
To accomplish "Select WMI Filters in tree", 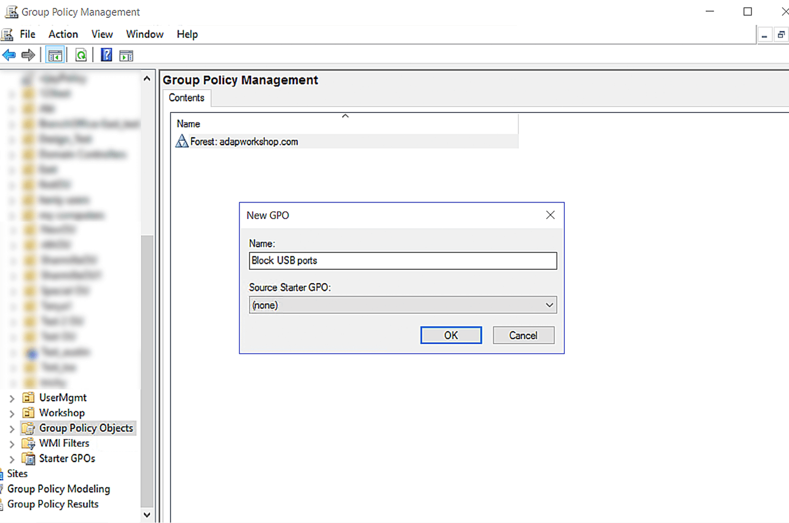I will pyautogui.click(x=64, y=443).
